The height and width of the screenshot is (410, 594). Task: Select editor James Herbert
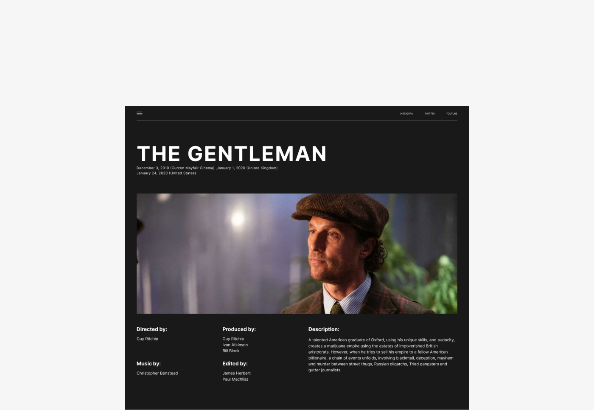coord(236,373)
